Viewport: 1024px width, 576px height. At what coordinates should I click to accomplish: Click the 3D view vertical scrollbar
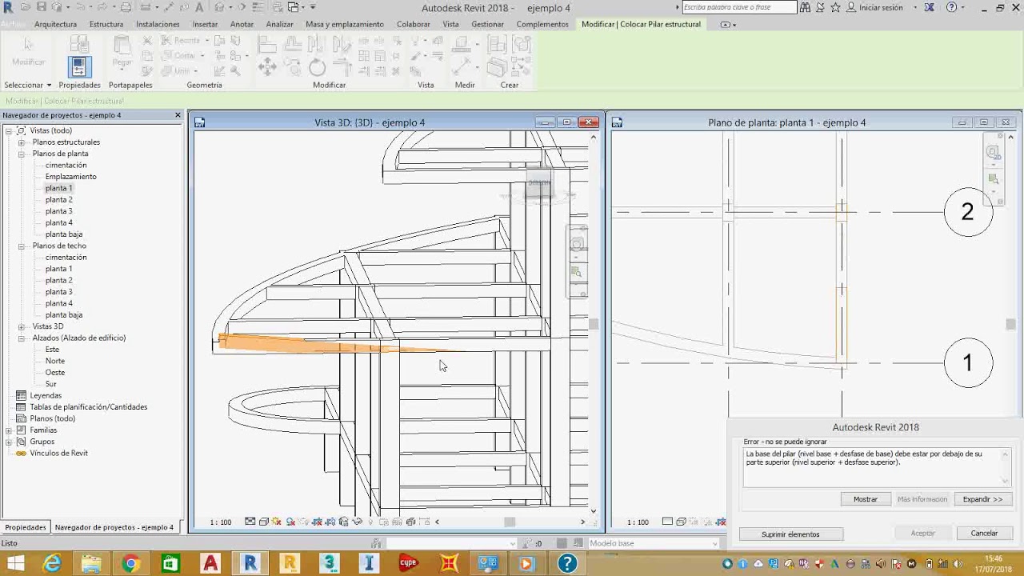(593, 323)
